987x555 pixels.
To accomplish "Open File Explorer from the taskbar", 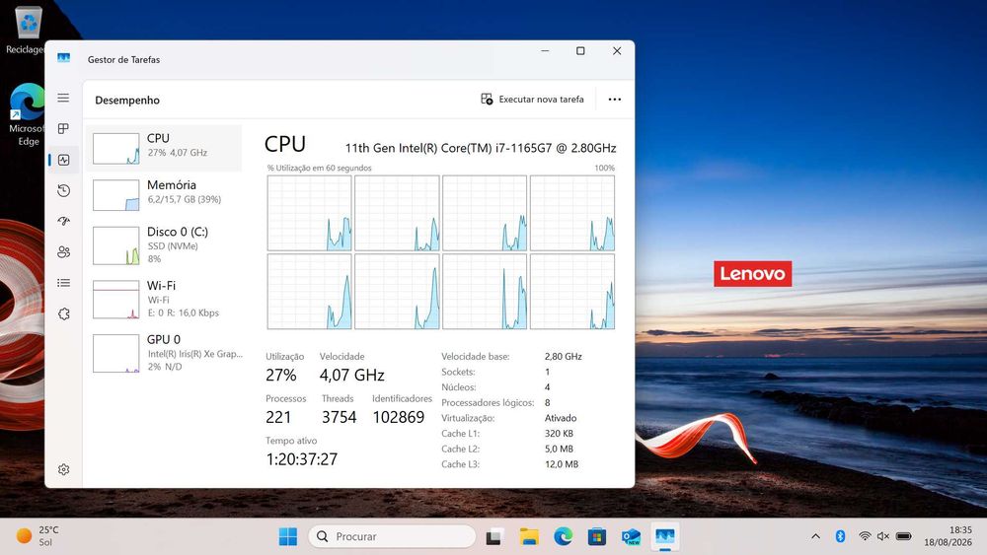I will click(x=529, y=537).
